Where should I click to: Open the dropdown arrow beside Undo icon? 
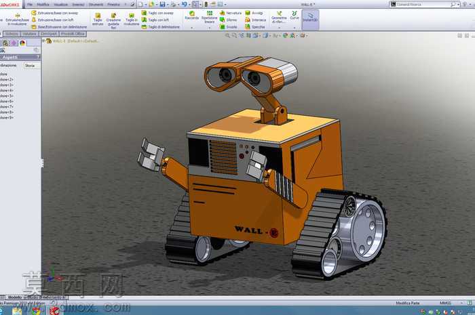click(189, 5)
